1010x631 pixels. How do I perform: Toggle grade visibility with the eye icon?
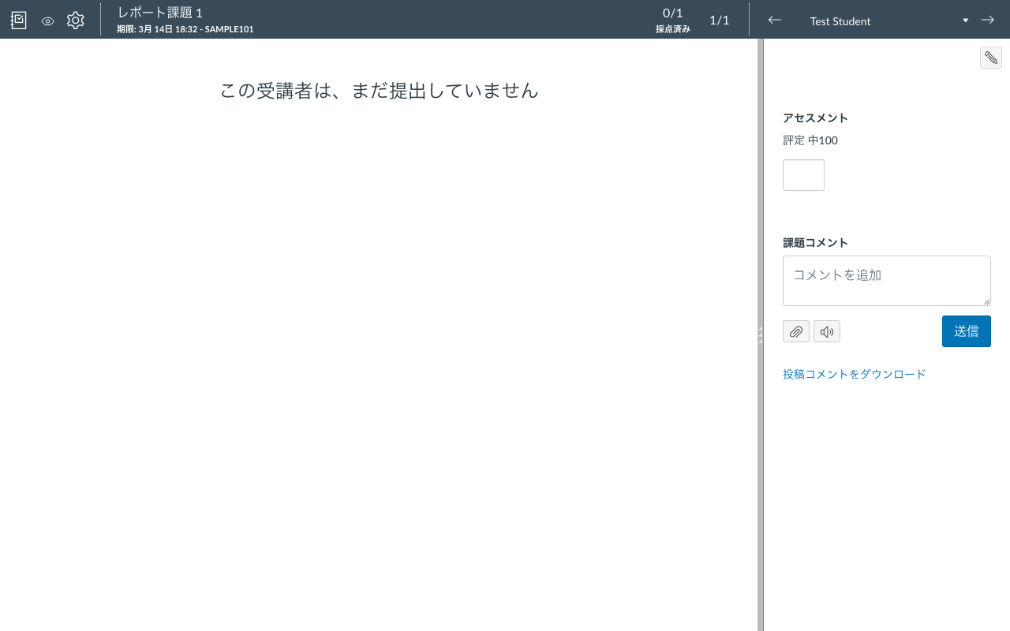coord(47,21)
